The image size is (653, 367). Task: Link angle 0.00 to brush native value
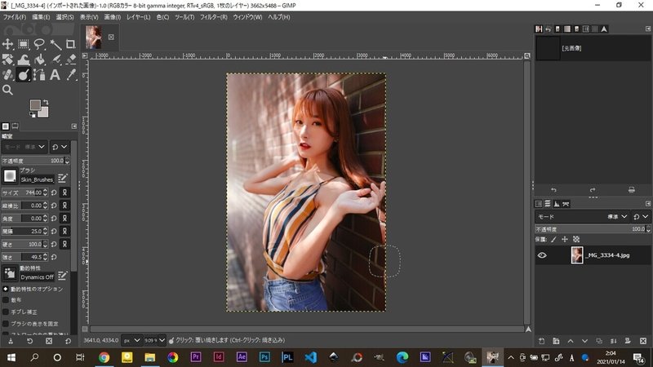[x=64, y=219]
